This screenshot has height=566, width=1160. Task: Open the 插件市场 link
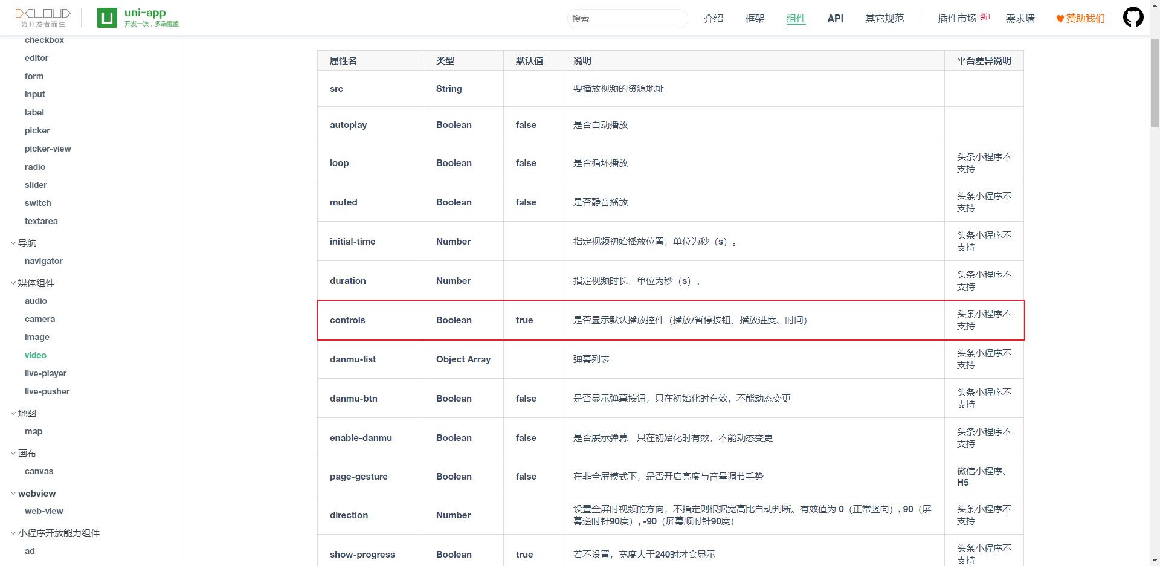click(x=958, y=18)
